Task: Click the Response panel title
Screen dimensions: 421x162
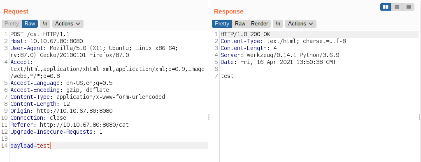Action: point(229,11)
